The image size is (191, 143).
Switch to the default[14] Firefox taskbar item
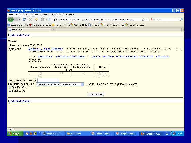151,134
